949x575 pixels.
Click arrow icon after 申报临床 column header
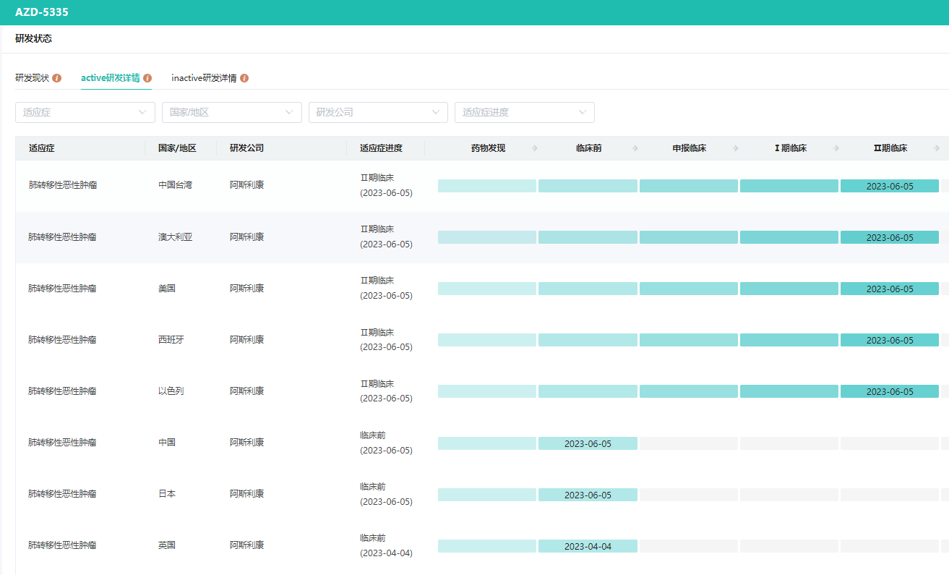(x=736, y=148)
